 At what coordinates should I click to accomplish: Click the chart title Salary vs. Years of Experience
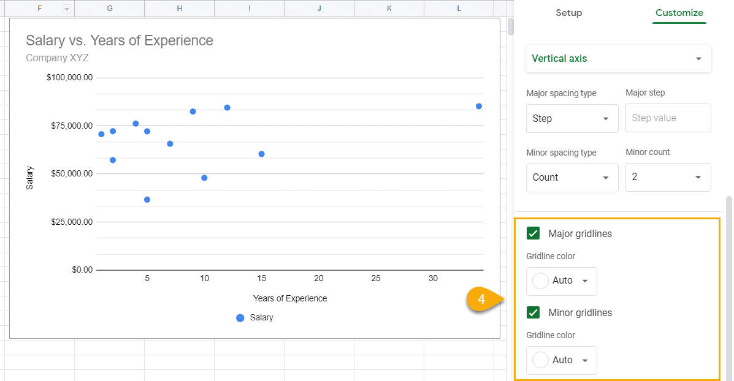[119, 40]
